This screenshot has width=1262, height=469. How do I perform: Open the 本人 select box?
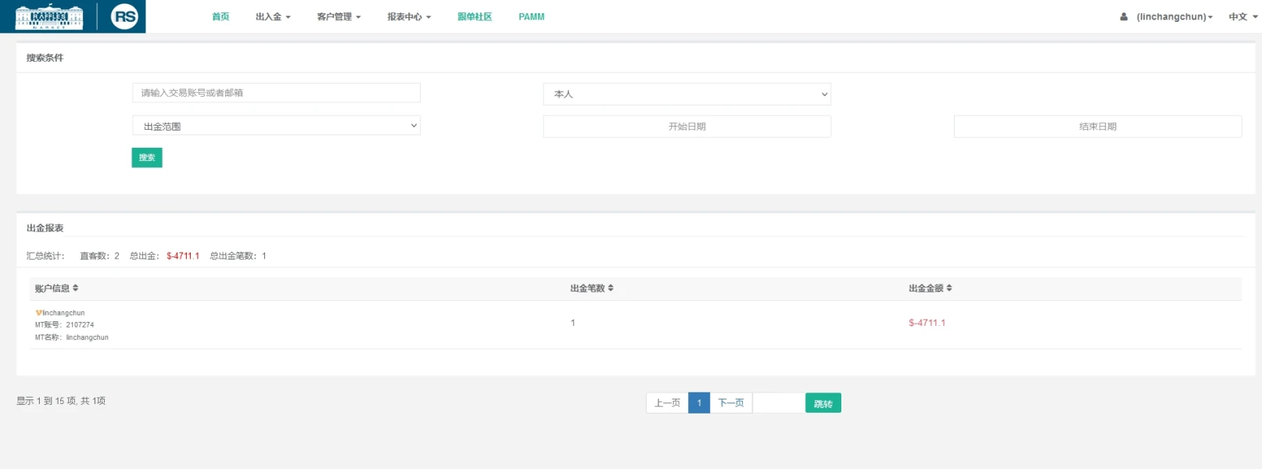point(687,94)
